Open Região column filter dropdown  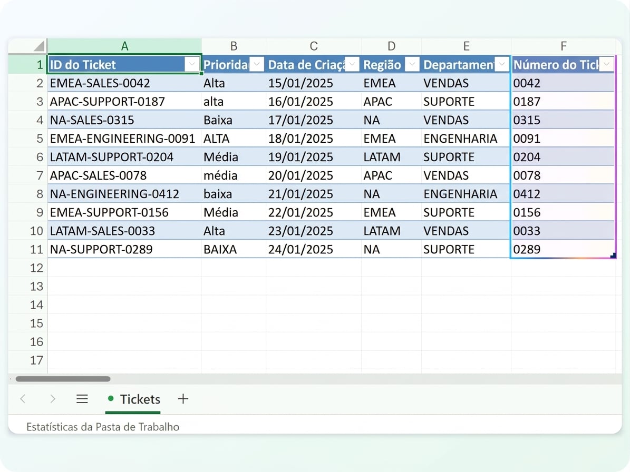pyautogui.click(x=412, y=64)
